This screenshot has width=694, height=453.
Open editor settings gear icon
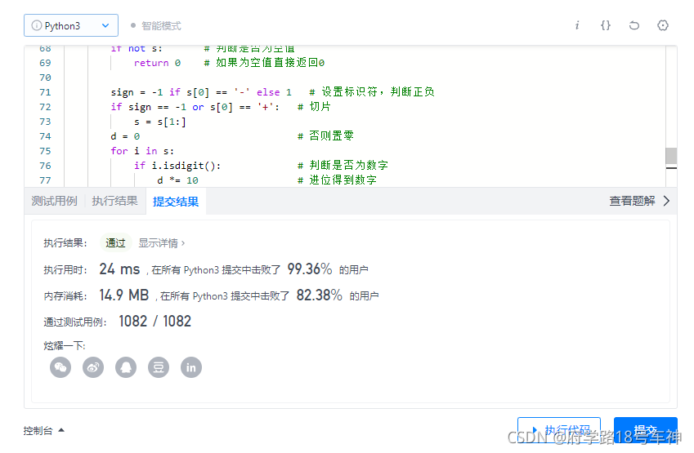pyautogui.click(x=663, y=25)
